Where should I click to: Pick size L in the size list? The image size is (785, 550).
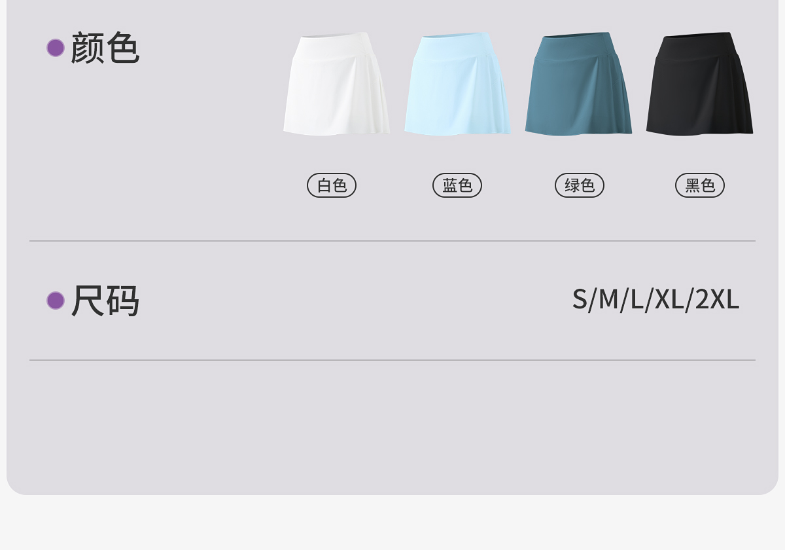coord(637,299)
